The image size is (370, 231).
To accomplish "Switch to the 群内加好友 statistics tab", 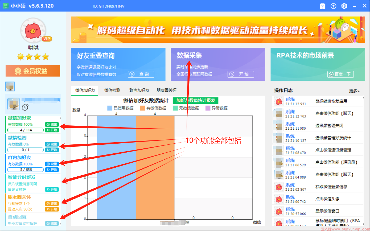I will (x=139, y=90).
